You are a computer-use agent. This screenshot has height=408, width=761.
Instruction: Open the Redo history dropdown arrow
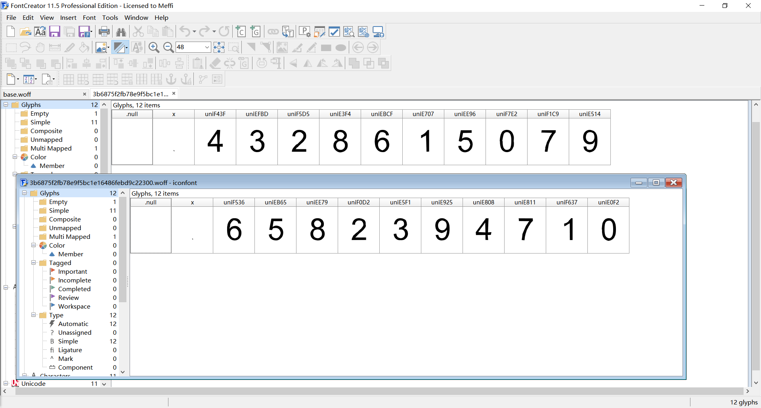pyautogui.click(x=214, y=32)
